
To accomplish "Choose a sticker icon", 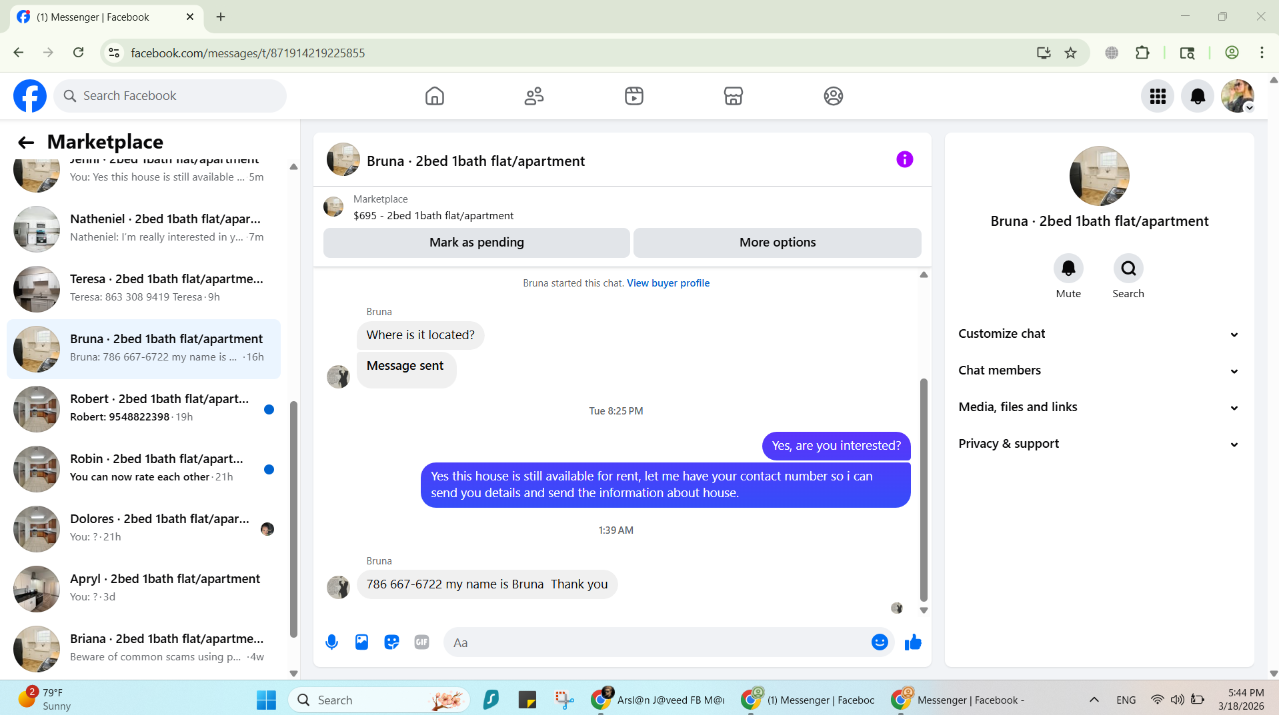I will [391, 642].
